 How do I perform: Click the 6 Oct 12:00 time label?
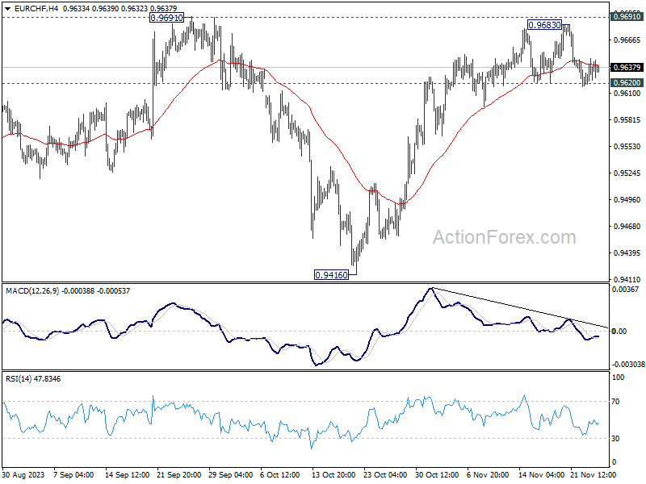coord(280,474)
